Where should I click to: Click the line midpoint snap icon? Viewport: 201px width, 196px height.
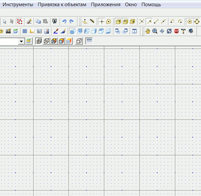click(164, 21)
